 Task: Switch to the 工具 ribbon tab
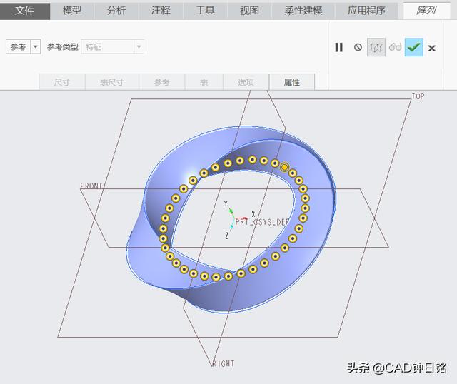(x=205, y=11)
